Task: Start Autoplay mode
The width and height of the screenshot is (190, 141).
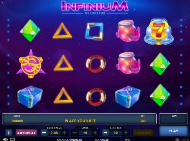Action: click(26, 133)
